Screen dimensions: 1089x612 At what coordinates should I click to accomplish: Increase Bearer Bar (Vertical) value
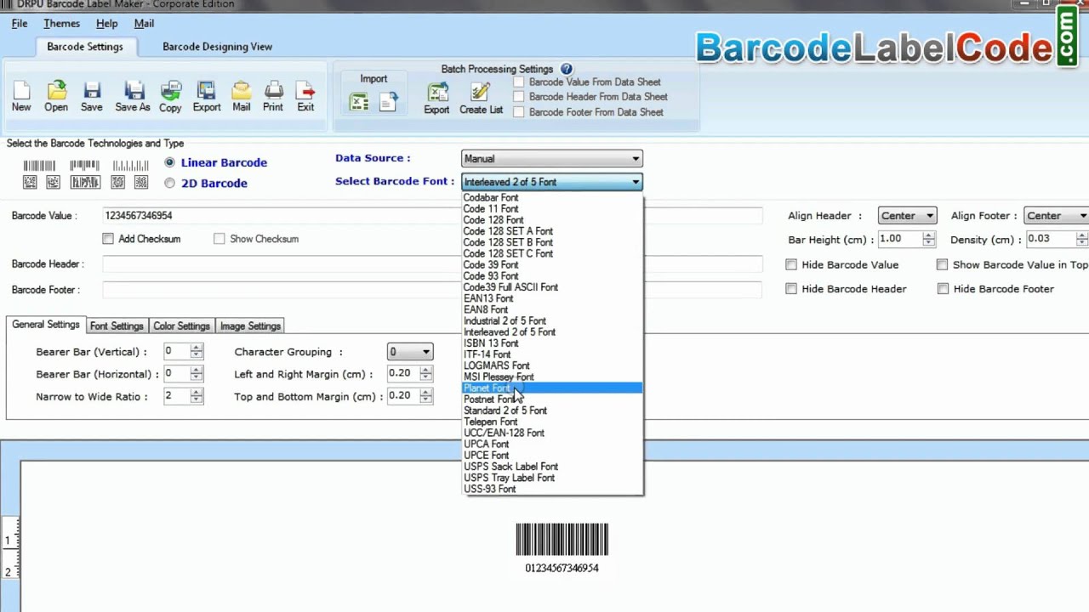pos(197,348)
